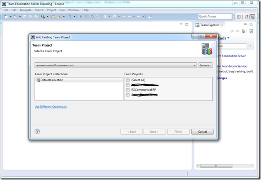Open the Window menu
The image size is (261, 180).
pos(73,10)
